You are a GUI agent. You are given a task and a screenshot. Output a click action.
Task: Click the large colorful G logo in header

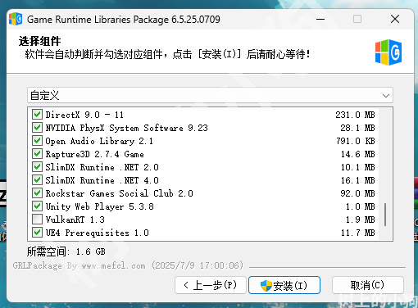coord(388,52)
